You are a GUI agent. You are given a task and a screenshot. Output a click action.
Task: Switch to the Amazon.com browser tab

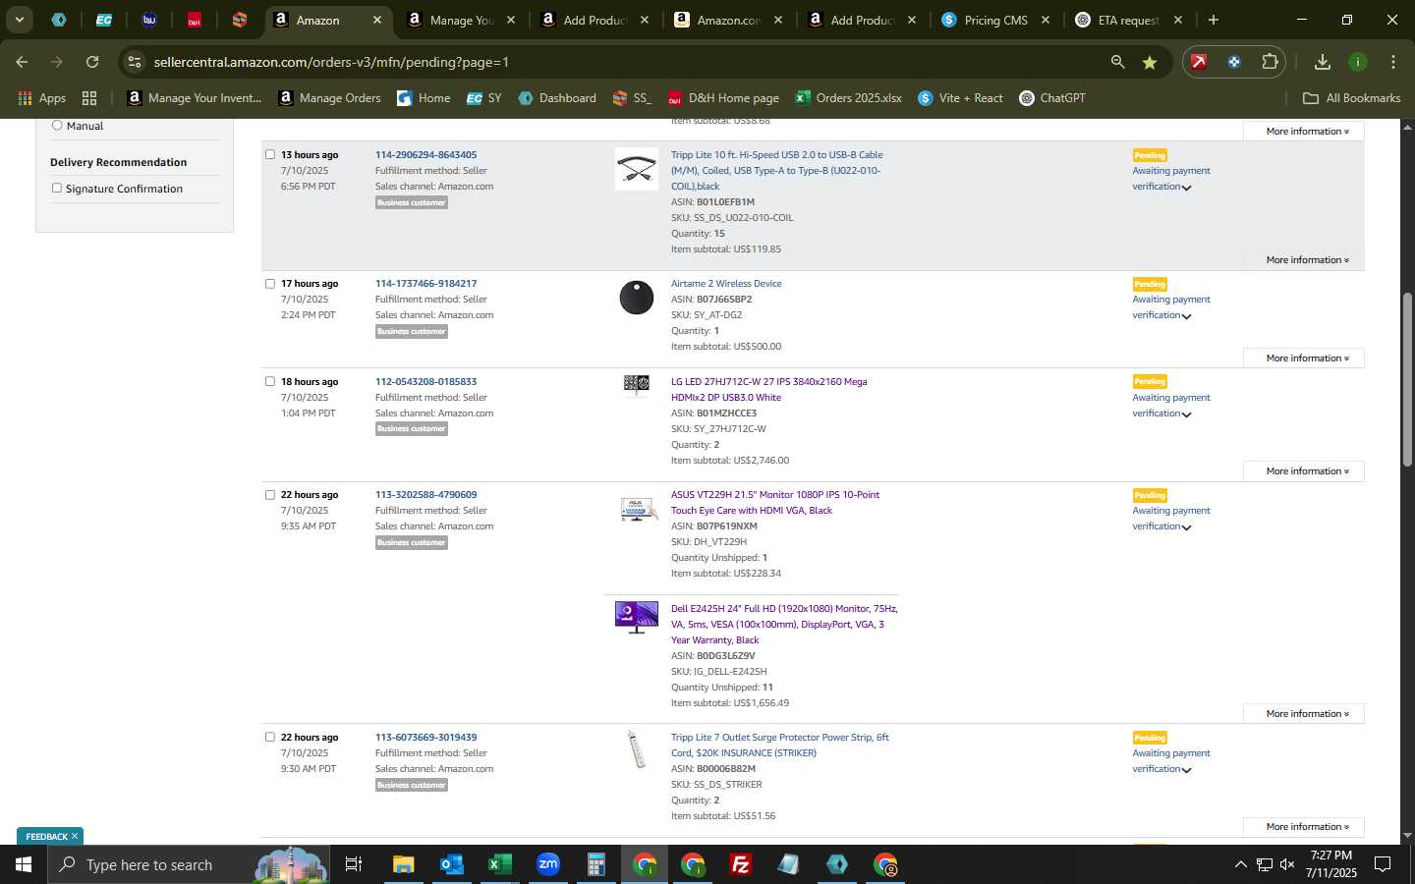point(728,20)
